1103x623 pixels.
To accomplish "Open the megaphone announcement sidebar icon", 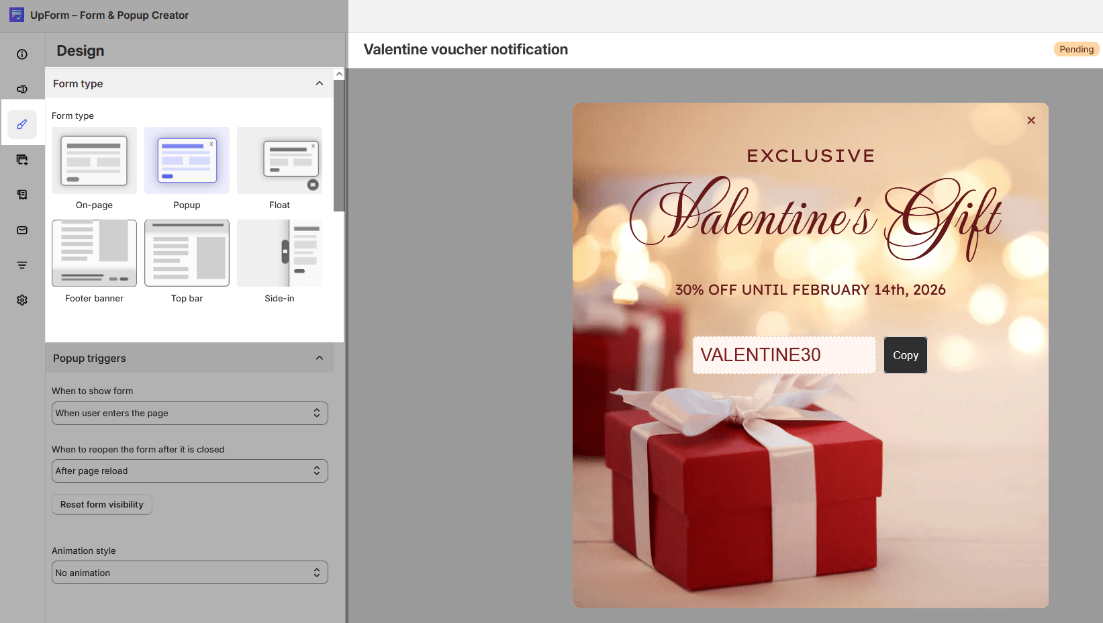I will 22,89.
